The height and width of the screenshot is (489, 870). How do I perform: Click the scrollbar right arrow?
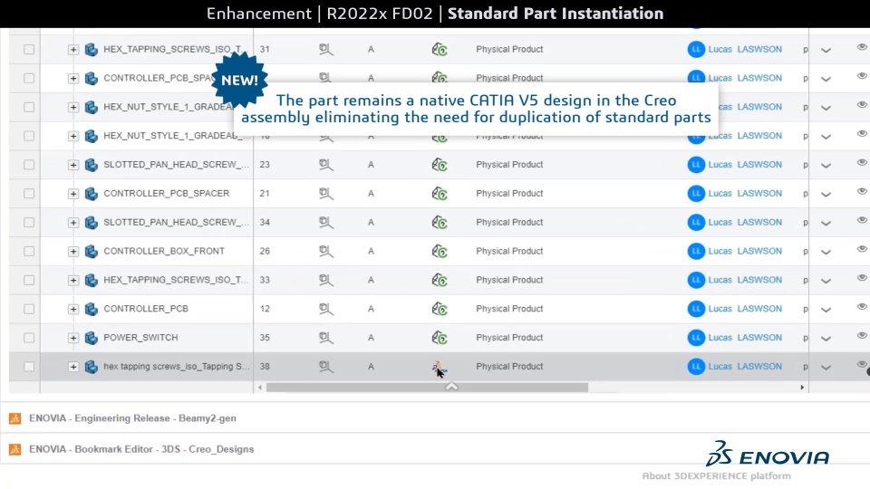[802, 388]
